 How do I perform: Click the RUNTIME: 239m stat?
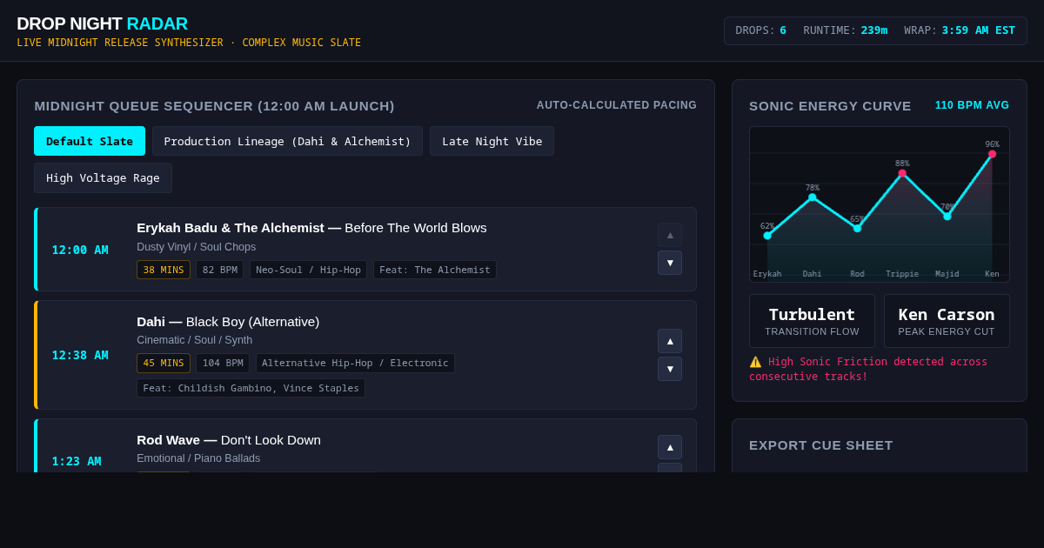(845, 30)
